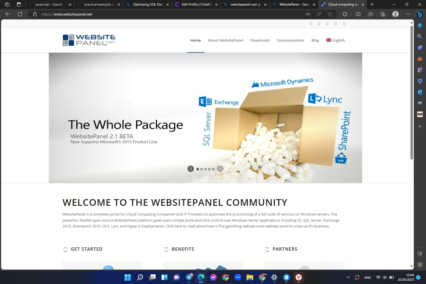The height and width of the screenshot is (284, 426).
Task: Open the sidebar Tools briefcase
Action: click(x=420, y=59)
